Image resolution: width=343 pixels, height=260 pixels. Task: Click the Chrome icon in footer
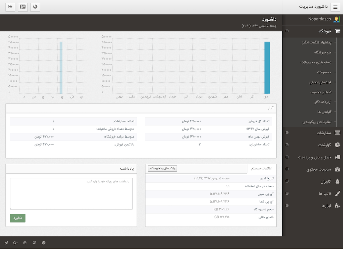point(44,243)
